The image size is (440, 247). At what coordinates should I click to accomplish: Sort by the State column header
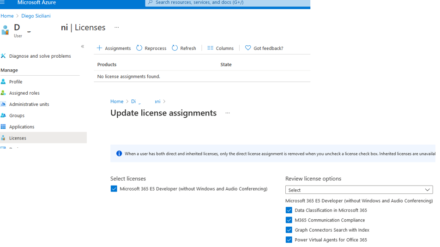coord(226,65)
